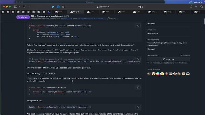This screenshot has width=205, height=115.
Task: Reload the current page
Action: pos(143,7)
